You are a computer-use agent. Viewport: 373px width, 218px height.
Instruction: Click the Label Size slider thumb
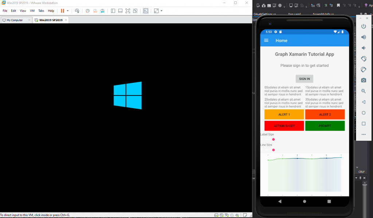pyautogui.click(x=273, y=140)
